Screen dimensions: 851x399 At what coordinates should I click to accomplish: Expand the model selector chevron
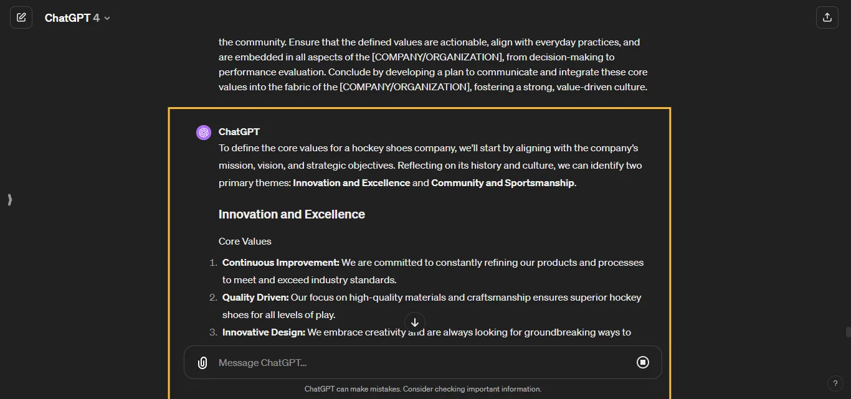coord(107,18)
